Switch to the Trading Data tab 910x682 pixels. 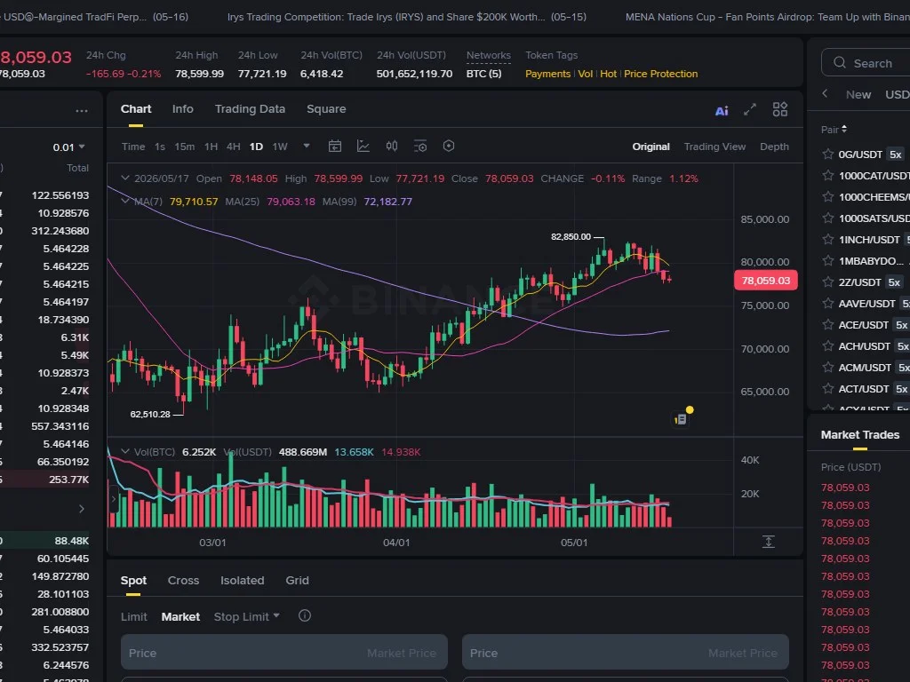coord(250,109)
